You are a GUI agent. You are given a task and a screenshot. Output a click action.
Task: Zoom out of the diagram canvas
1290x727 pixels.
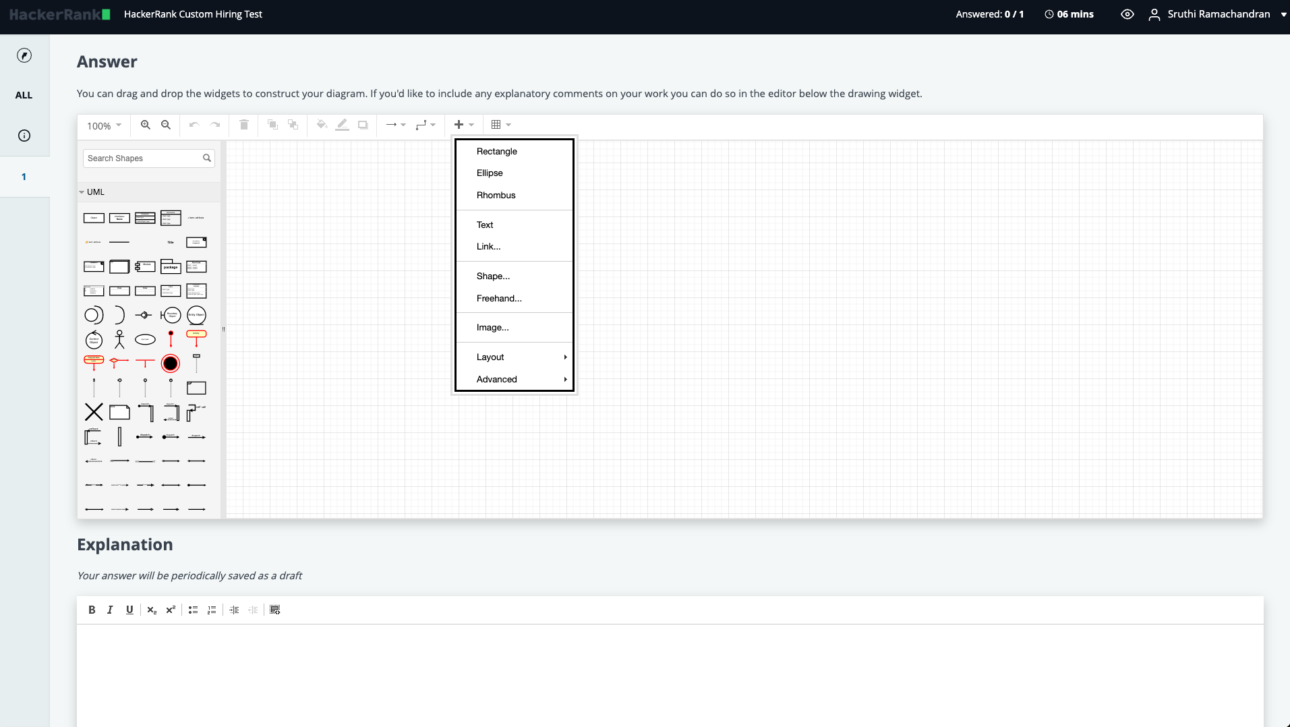166,125
